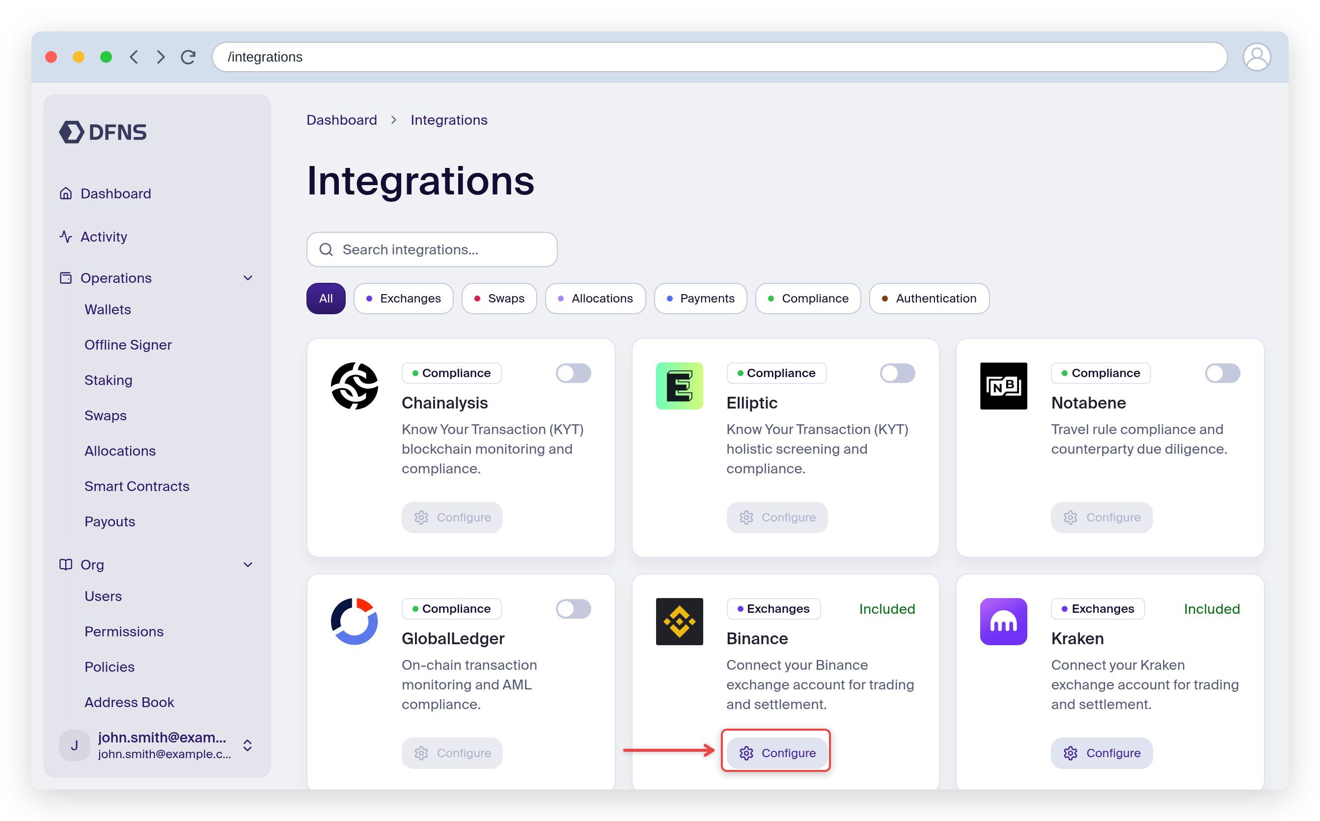Filter by Payments category

click(700, 299)
